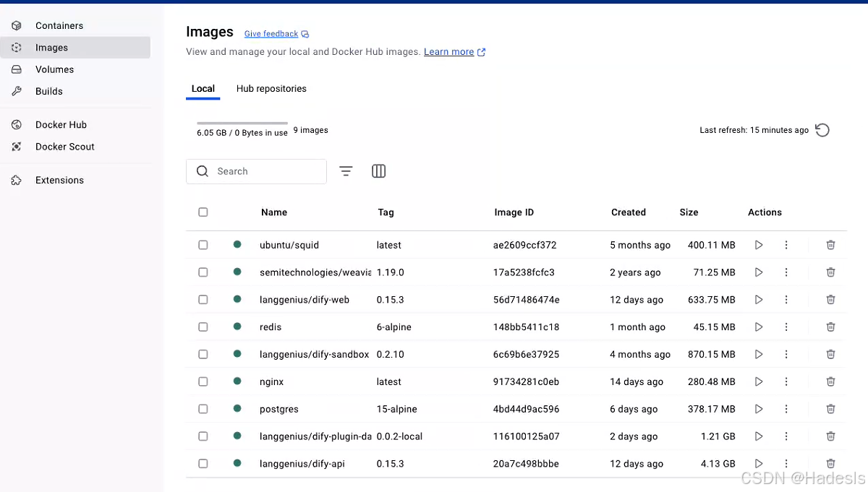The image size is (868, 492).
Task: Sort by the Size column header
Action: [x=689, y=212]
